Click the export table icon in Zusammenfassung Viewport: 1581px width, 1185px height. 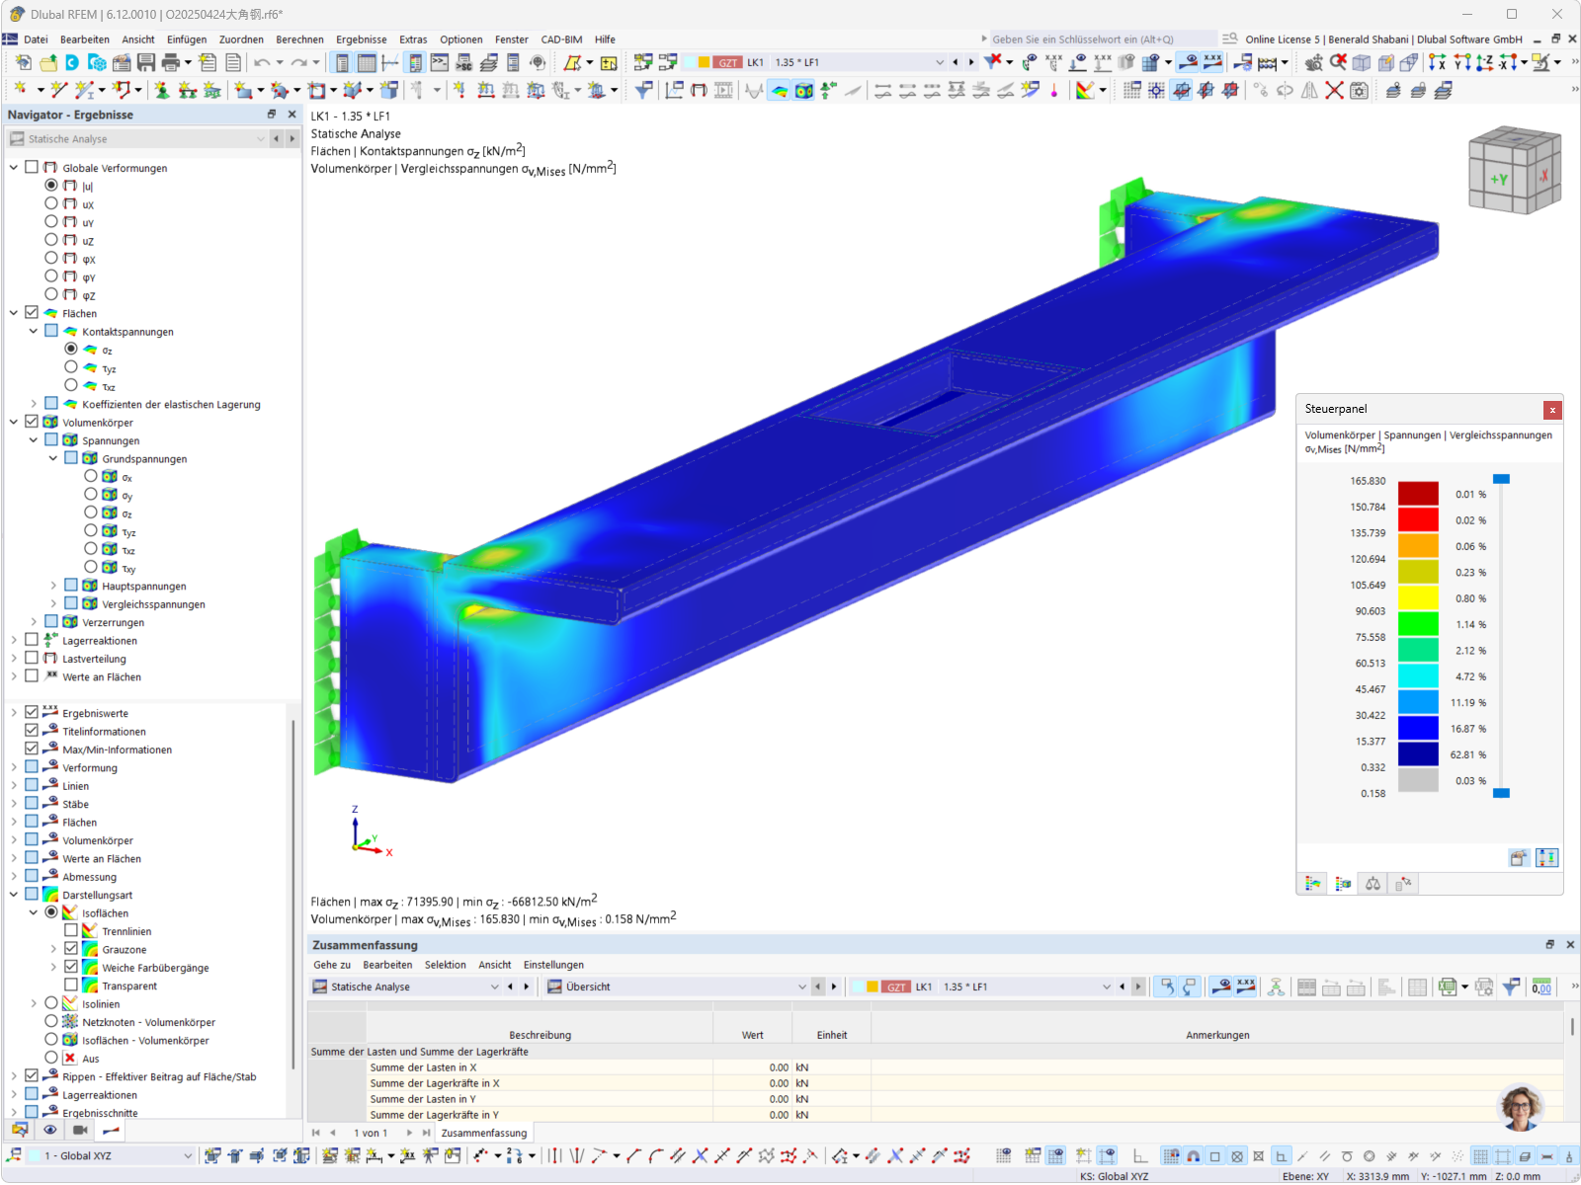tap(1448, 987)
